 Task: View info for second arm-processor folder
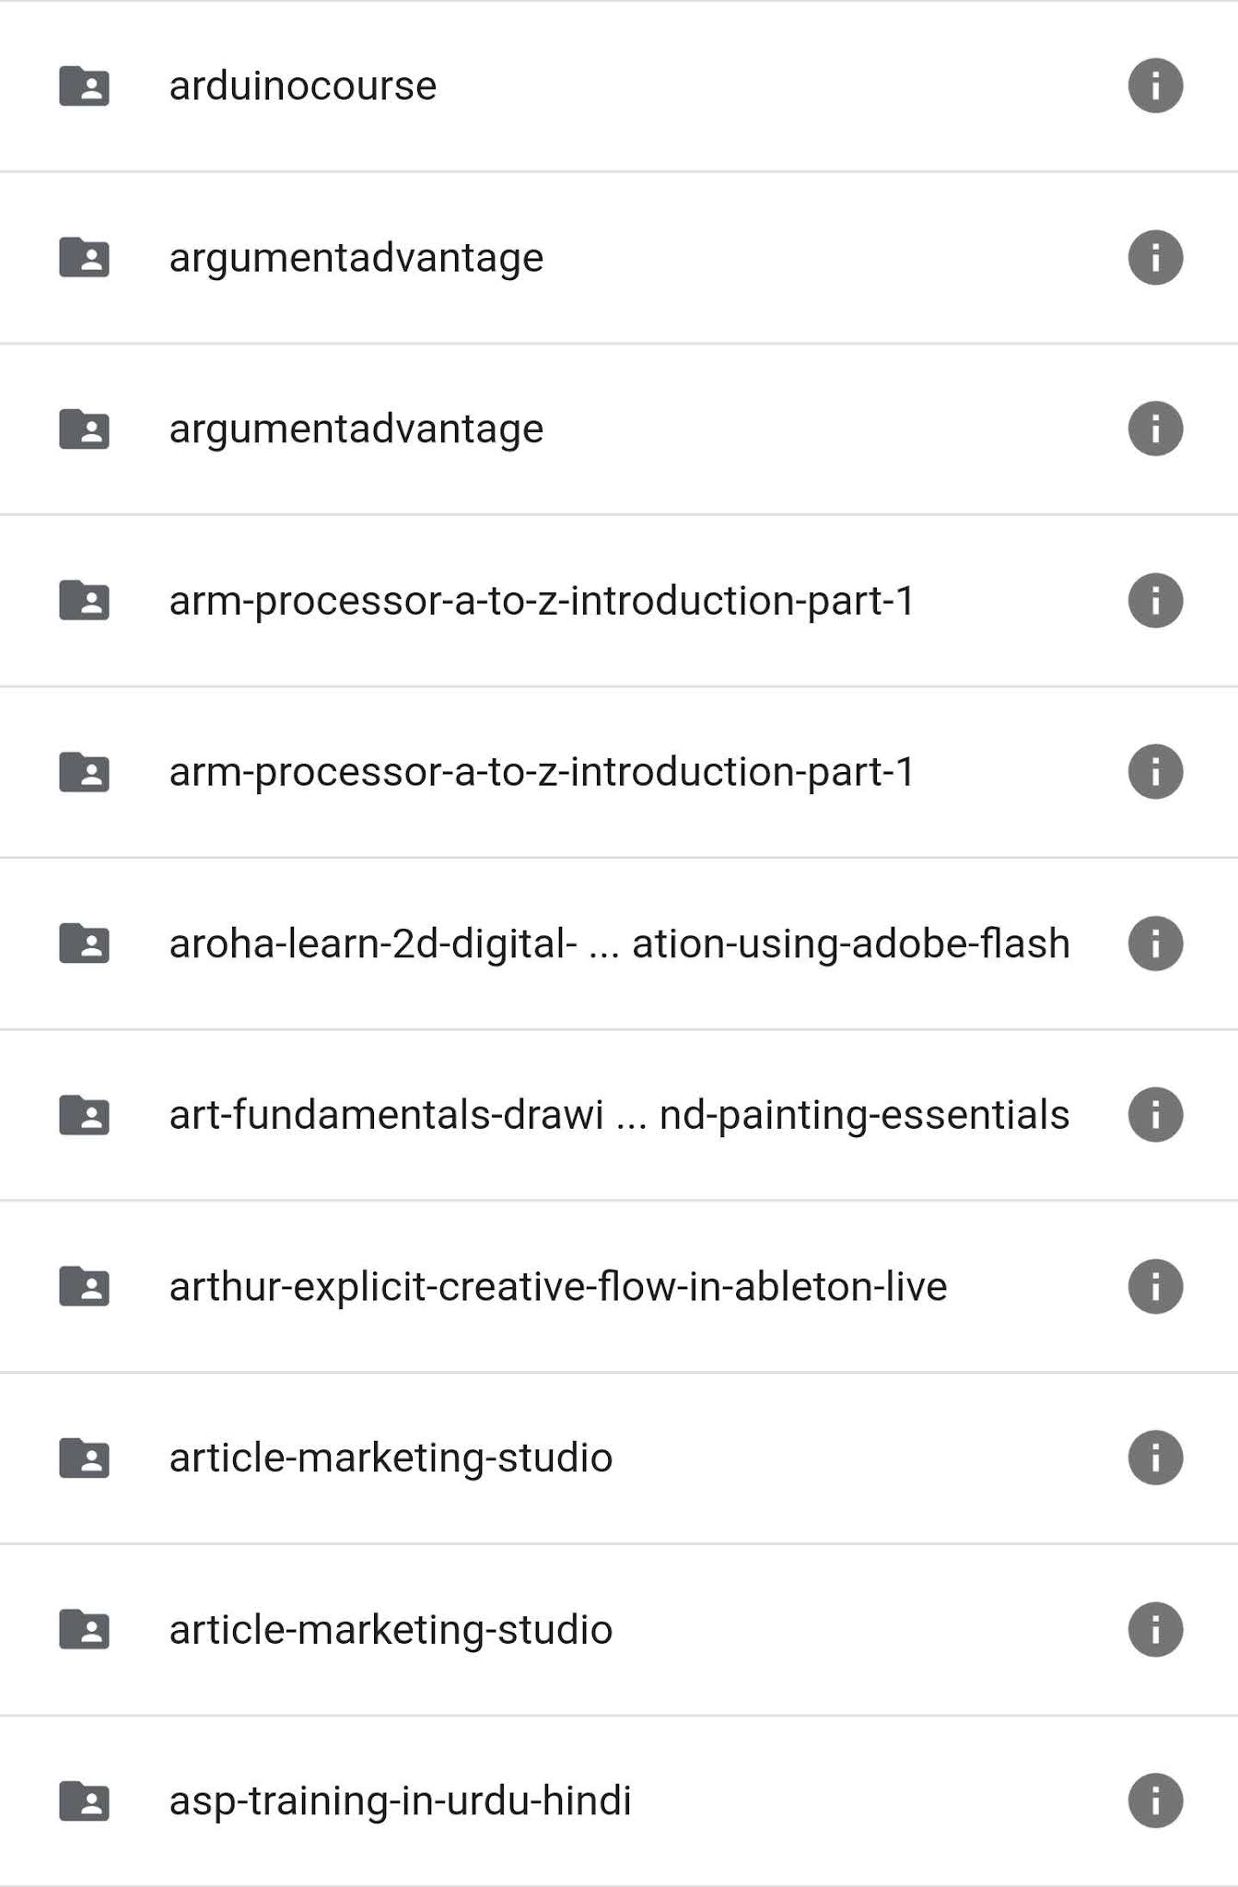pyautogui.click(x=1155, y=772)
